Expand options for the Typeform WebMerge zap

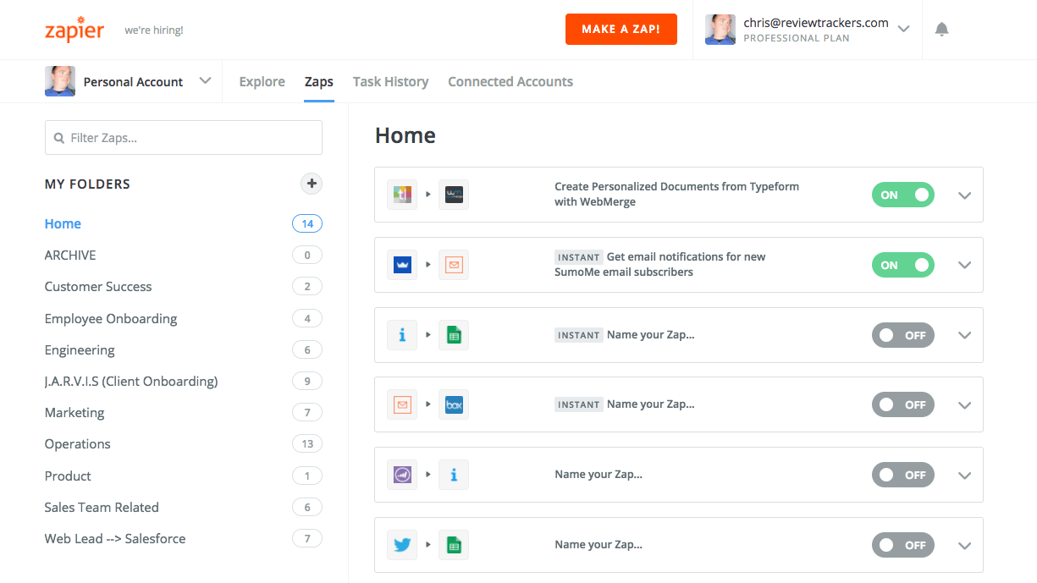(x=964, y=195)
